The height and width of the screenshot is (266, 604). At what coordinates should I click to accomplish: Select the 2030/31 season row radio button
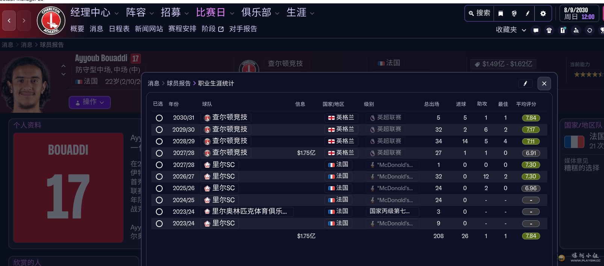coord(159,118)
